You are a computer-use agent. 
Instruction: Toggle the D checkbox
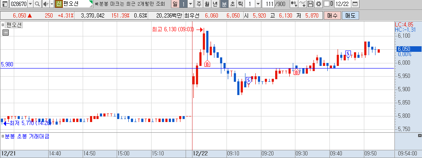(326, 4)
